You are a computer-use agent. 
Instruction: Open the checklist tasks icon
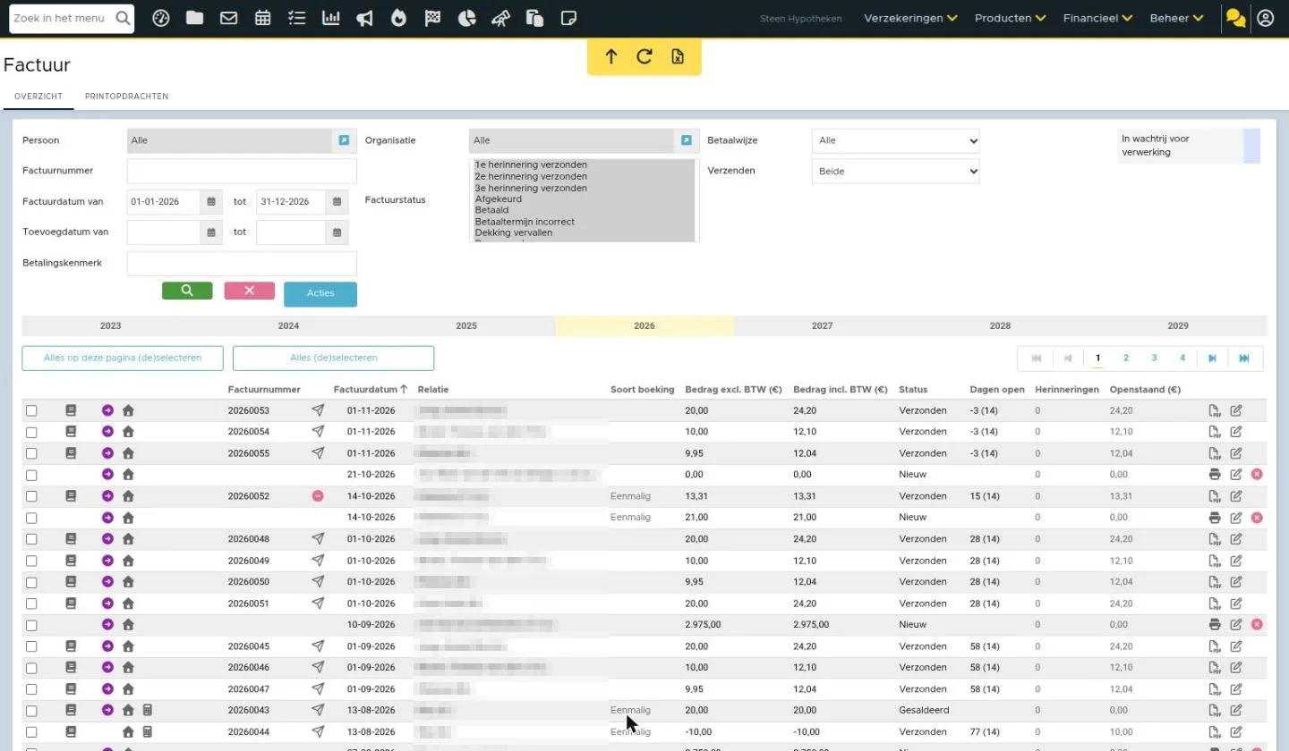click(x=297, y=18)
